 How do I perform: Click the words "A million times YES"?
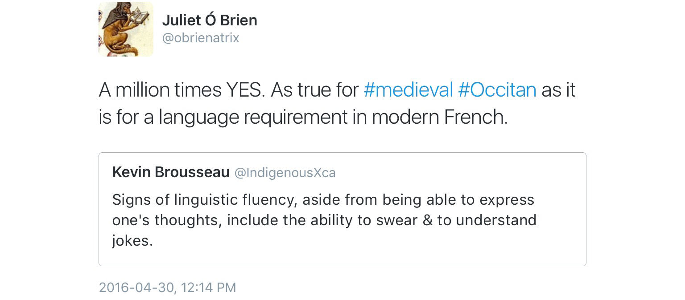[182, 90]
